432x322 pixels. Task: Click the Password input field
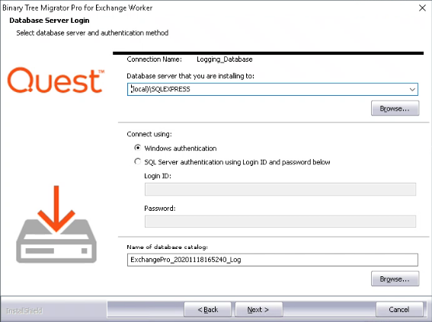[x=280, y=222]
